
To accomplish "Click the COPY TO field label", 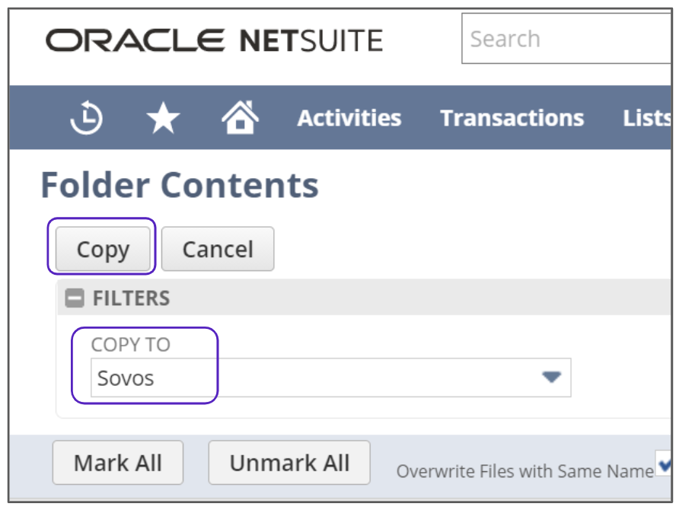I will [x=130, y=345].
